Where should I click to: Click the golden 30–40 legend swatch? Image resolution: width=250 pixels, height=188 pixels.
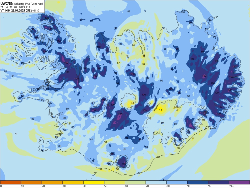click(73, 182)
